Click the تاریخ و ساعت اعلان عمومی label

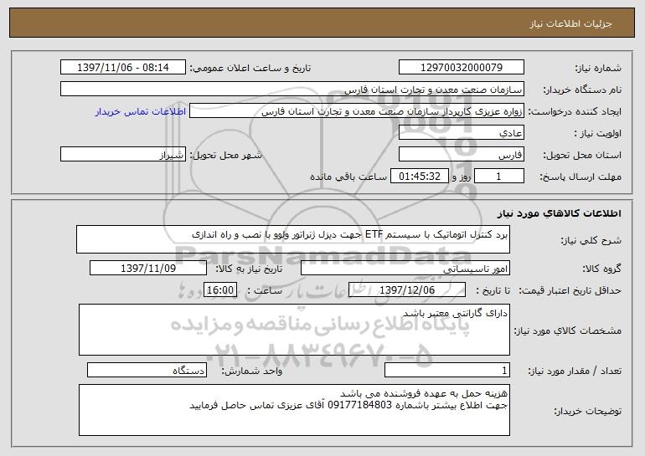[x=250, y=69]
